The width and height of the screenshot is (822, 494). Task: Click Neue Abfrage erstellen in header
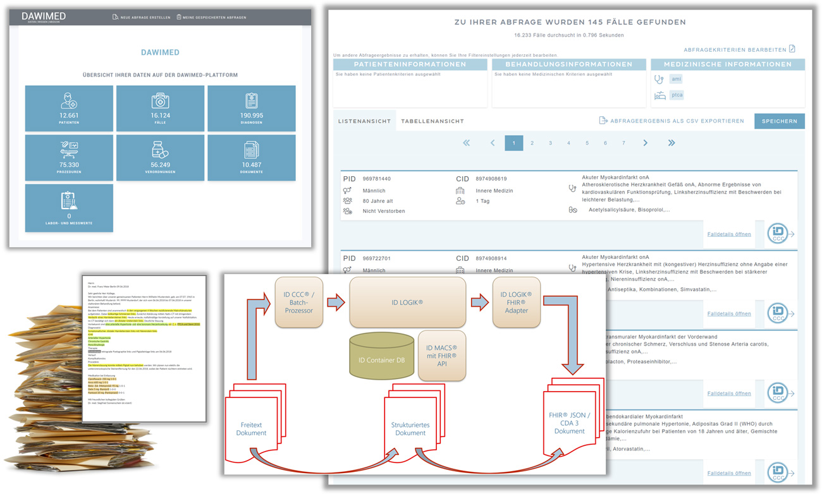pos(141,17)
